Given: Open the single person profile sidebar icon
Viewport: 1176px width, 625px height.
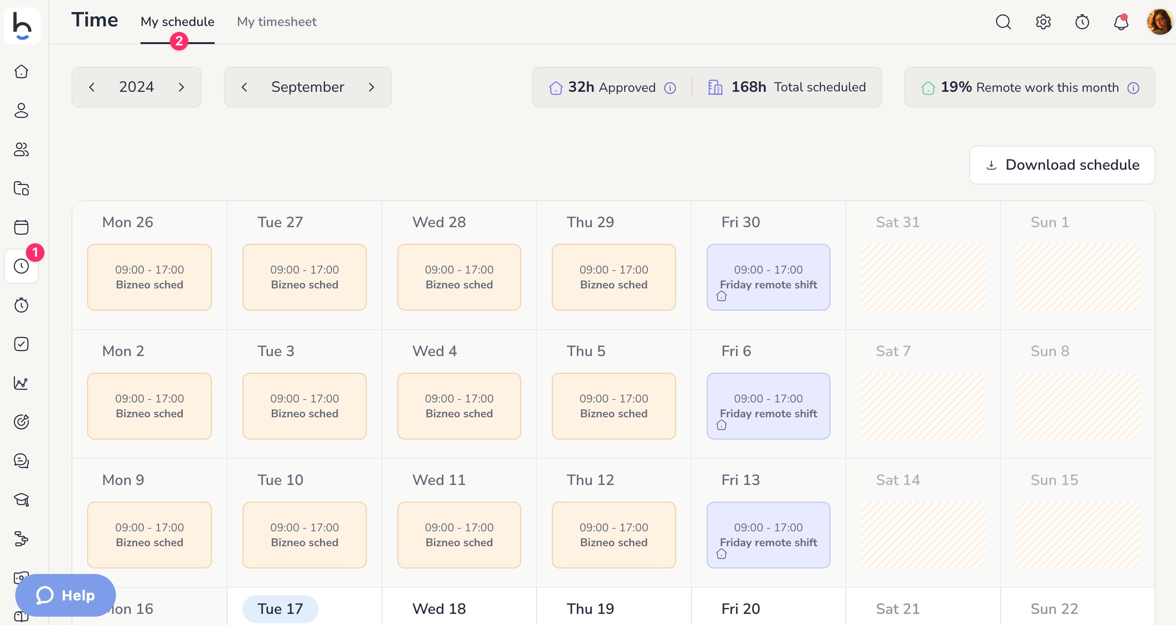Looking at the screenshot, I should click(21, 110).
